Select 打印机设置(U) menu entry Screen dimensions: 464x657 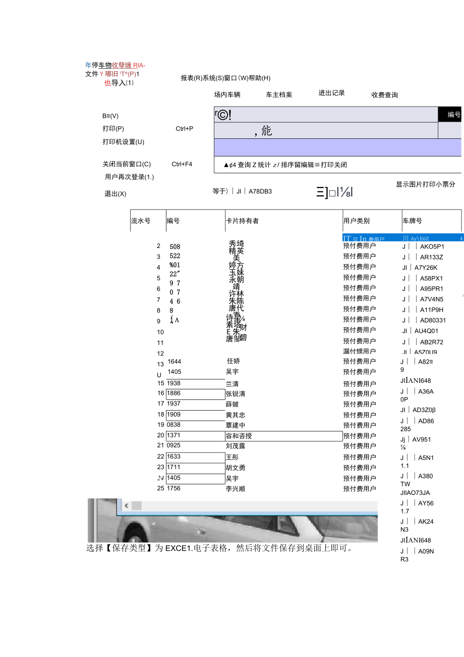pyautogui.click(x=123, y=142)
